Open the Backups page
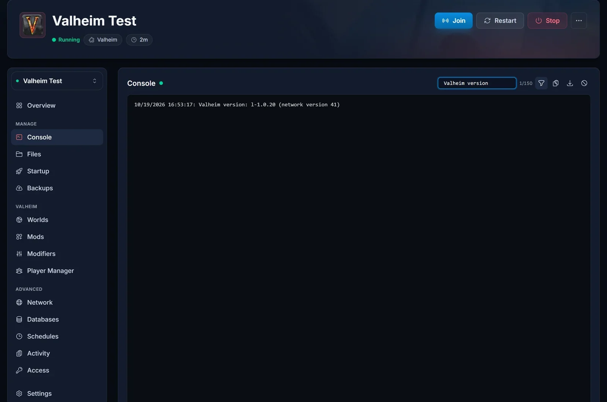The width and height of the screenshot is (607, 402). point(57,188)
